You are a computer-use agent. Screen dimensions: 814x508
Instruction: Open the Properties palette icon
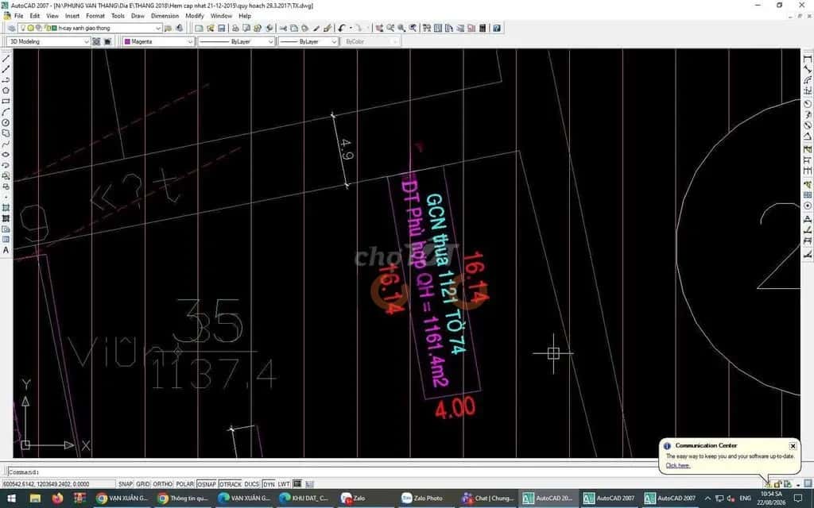(x=427, y=28)
